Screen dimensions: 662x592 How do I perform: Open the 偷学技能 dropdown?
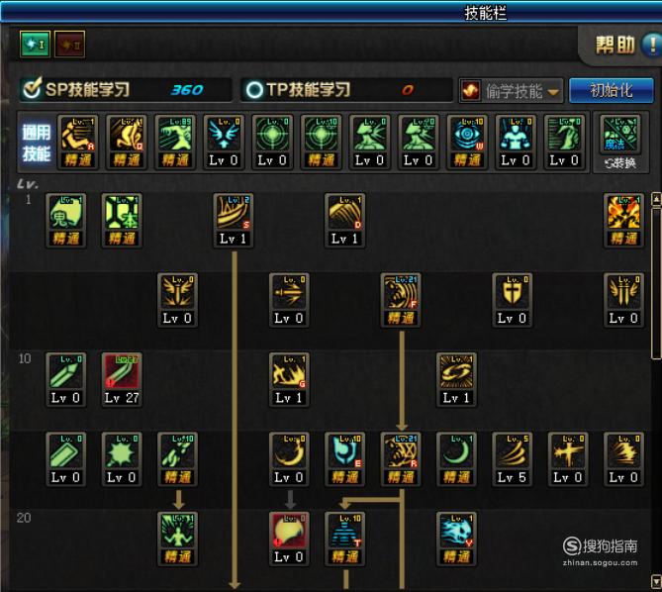click(511, 91)
